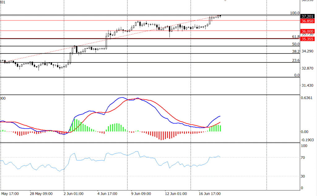Viewport: 317px width, 196px height.
Task: Select the RSI 30 level scale label
Action: [304, 176]
